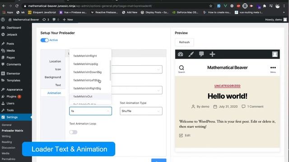This screenshot has height=162, width=289.
Task: Select fadeMatrixInRightBig option
Action: coord(90,88)
